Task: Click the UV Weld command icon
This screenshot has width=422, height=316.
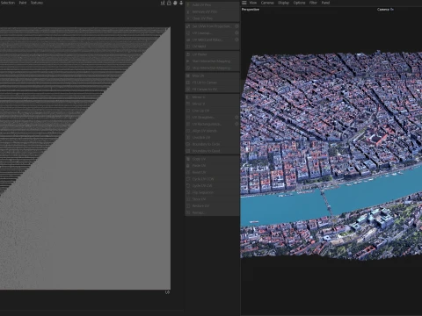Action: pyautogui.click(x=188, y=47)
